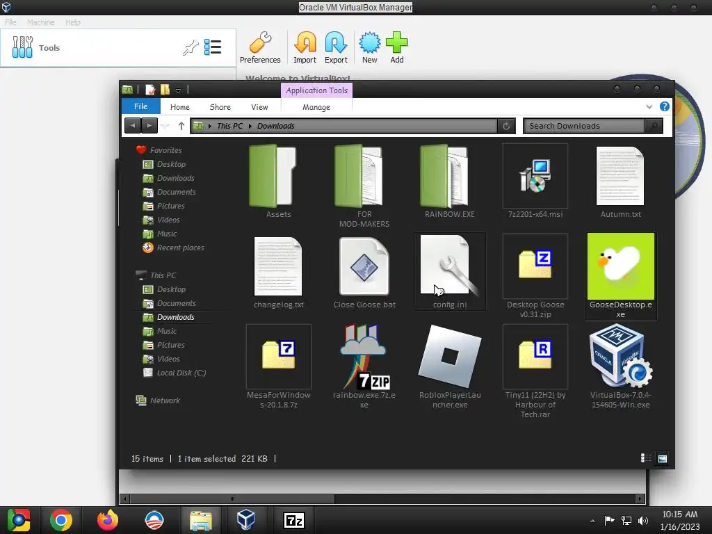The width and height of the screenshot is (712, 534).
Task: Select the rainbow.exe.7z.exe file
Action: pyautogui.click(x=364, y=367)
